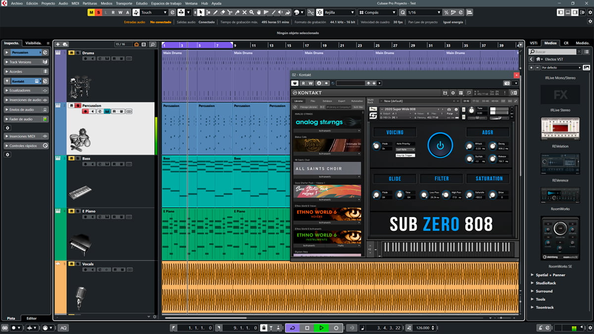Viewport: 594px width, 334px height.
Task: Select the Mute tool
Action: pos(245,12)
